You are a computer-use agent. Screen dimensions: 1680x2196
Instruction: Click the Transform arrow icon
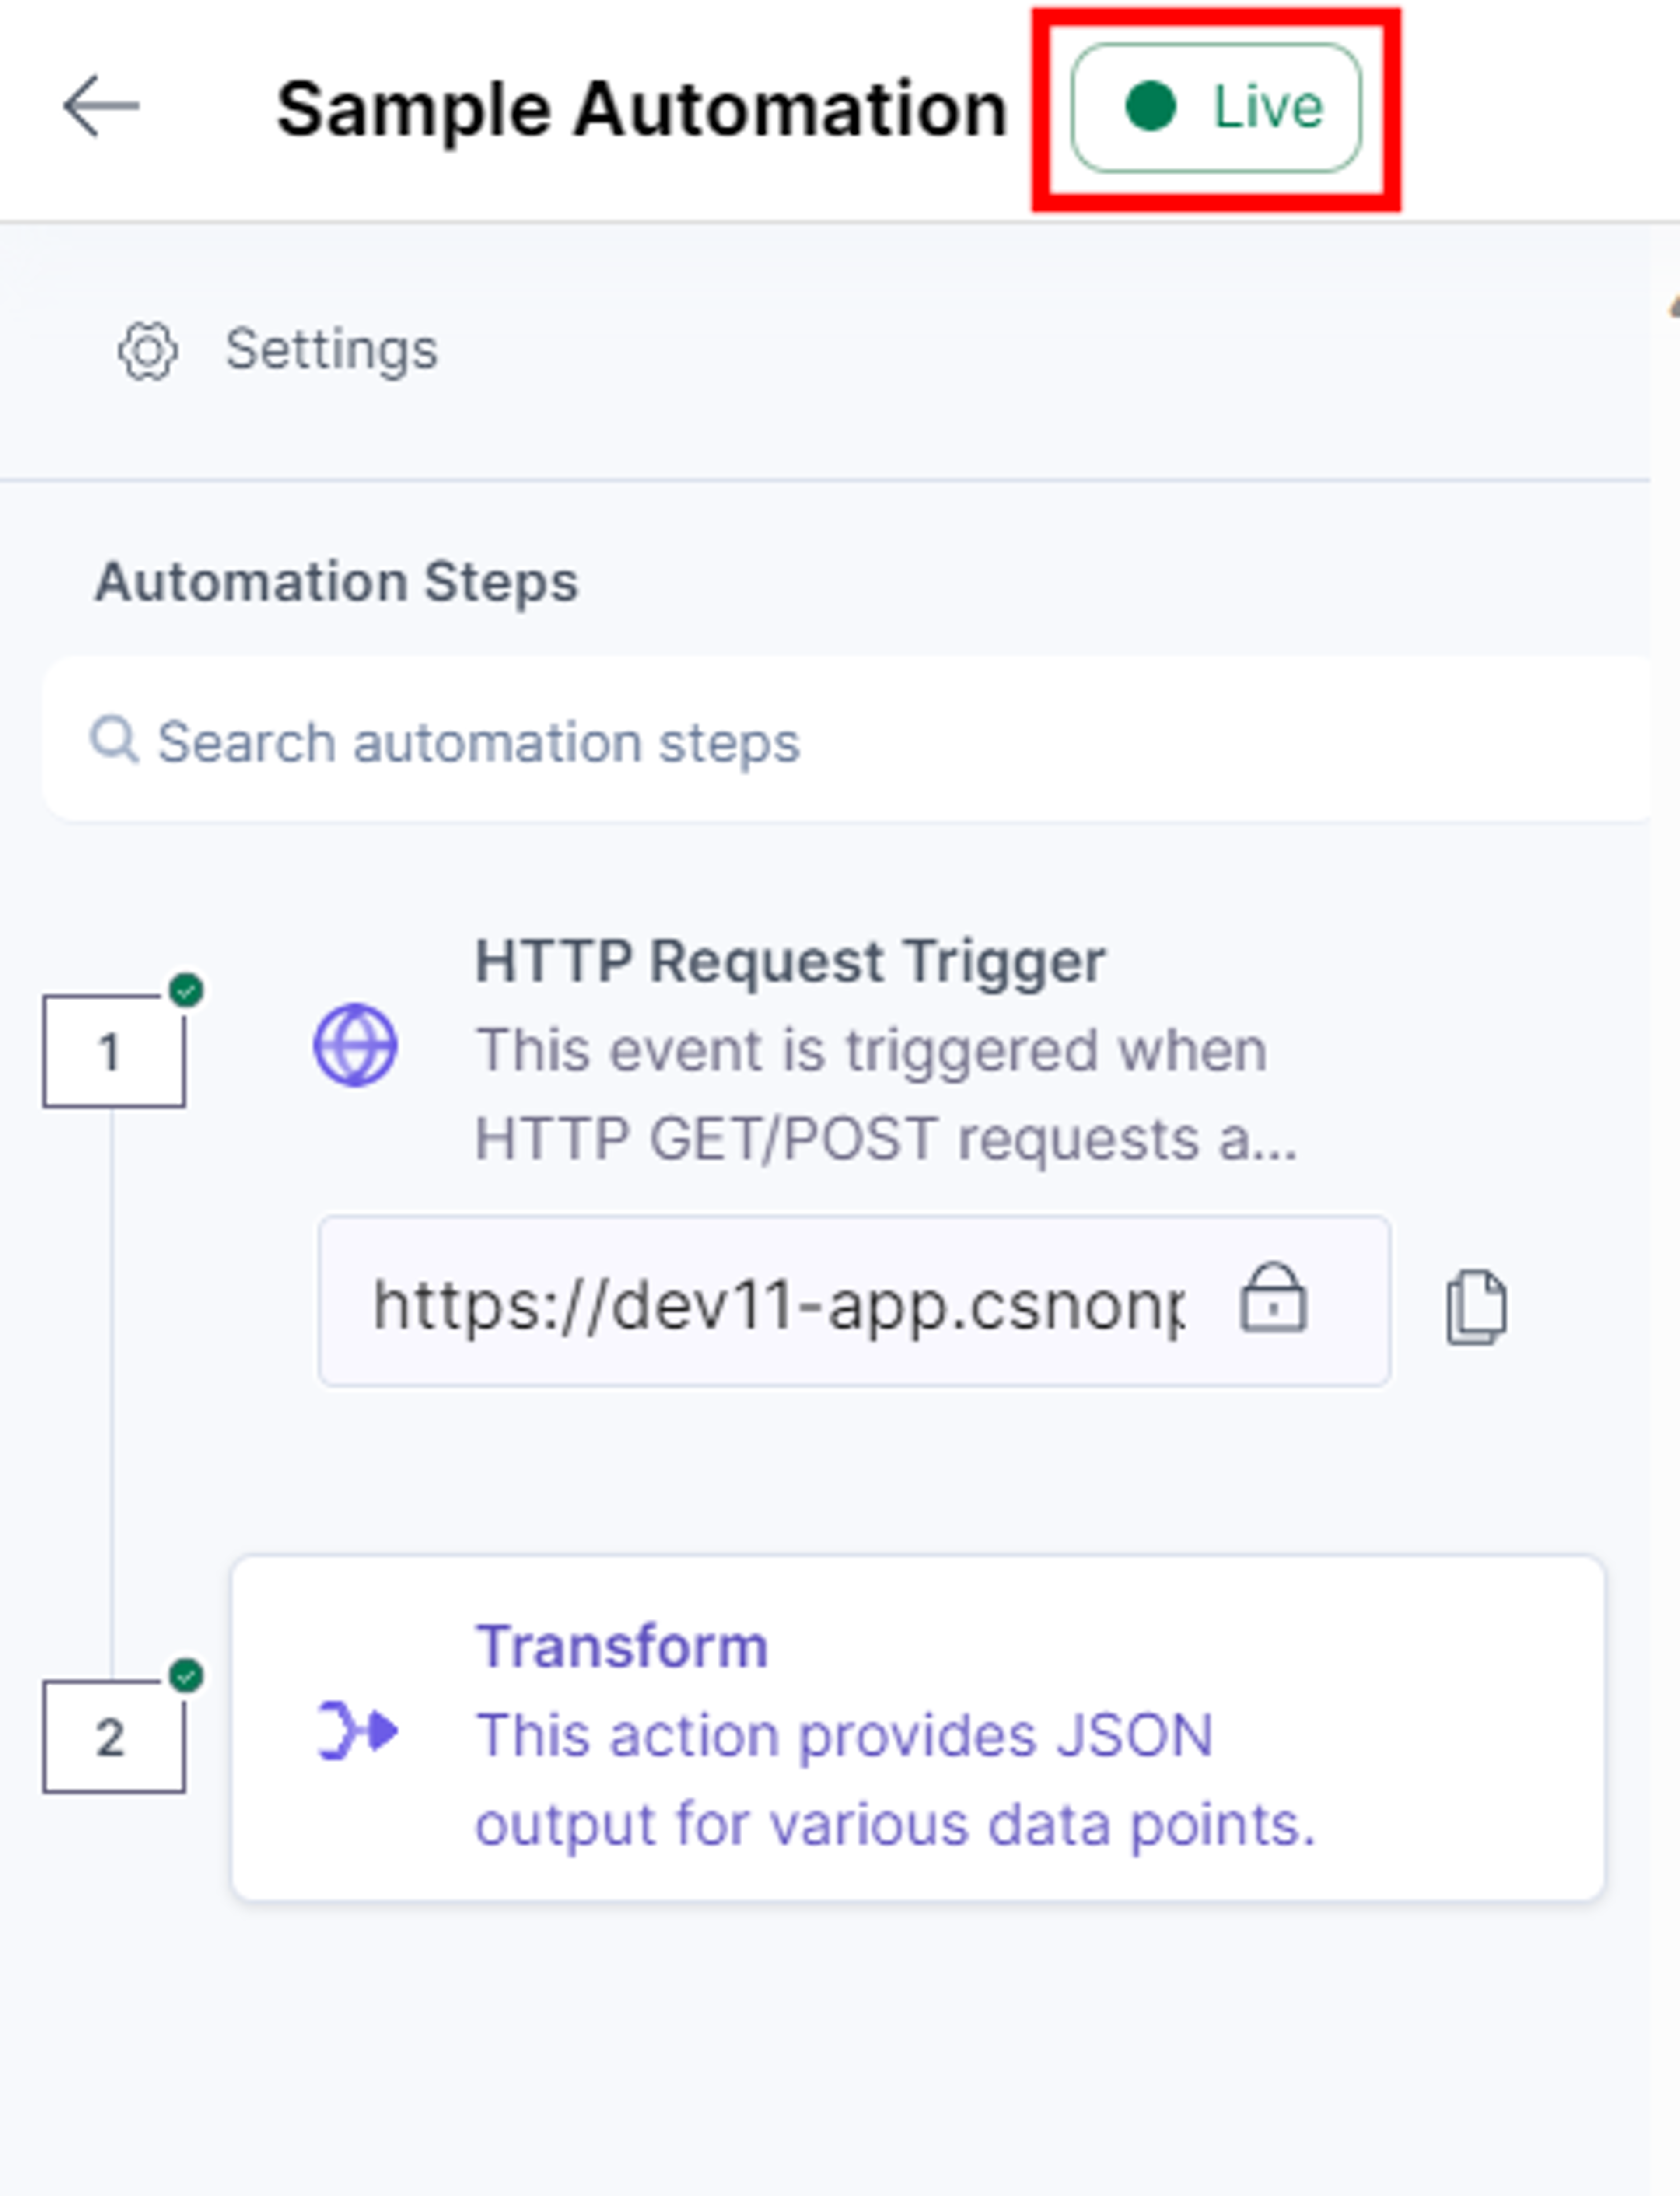pos(357,1731)
